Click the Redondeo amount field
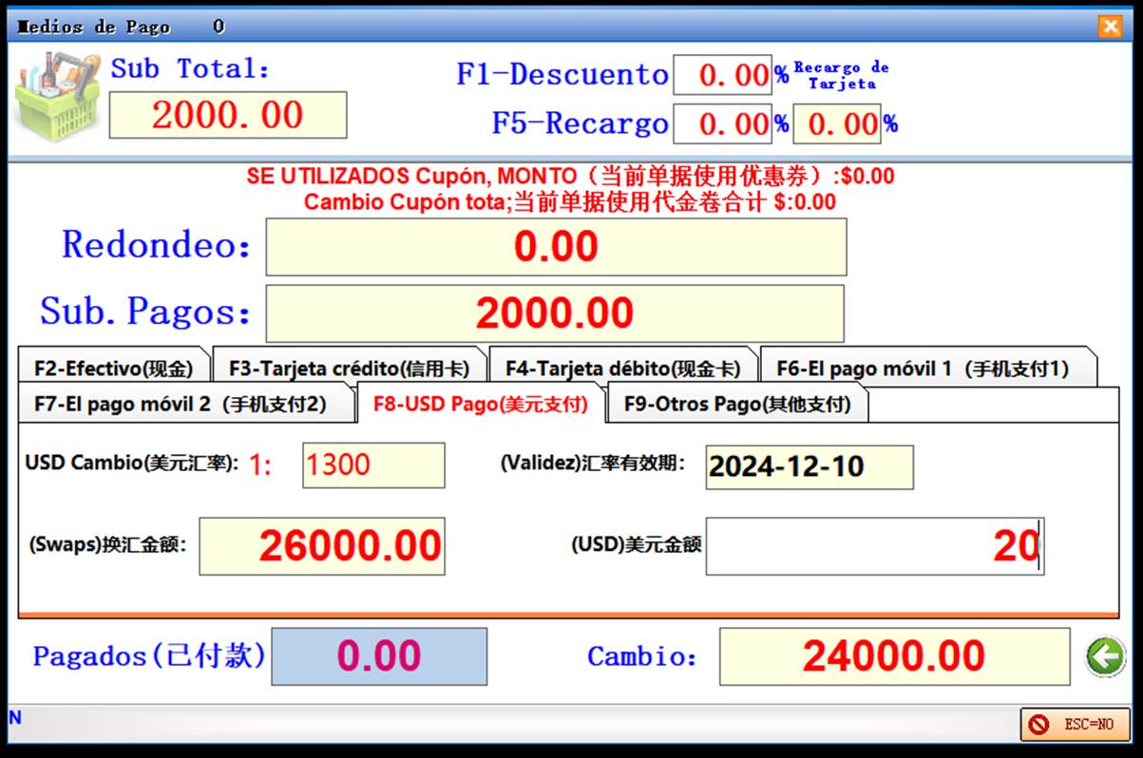This screenshot has height=758, width=1143. pos(555,247)
